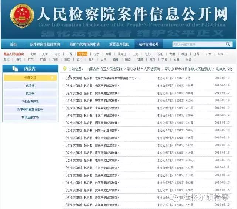Choose 全部文书 in the sidebar menu

[x=30, y=78]
